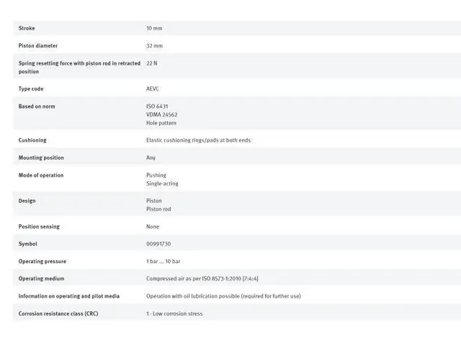Select the Elastic cushioning rings/pads value
The height and width of the screenshot is (345, 461).
198,140
